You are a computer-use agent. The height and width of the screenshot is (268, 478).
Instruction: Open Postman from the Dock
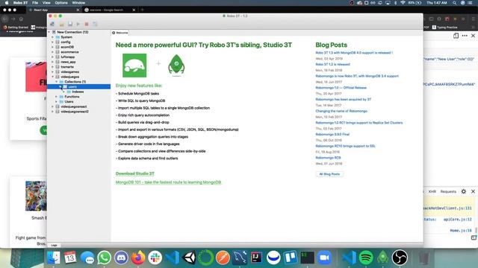[x=223, y=258]
